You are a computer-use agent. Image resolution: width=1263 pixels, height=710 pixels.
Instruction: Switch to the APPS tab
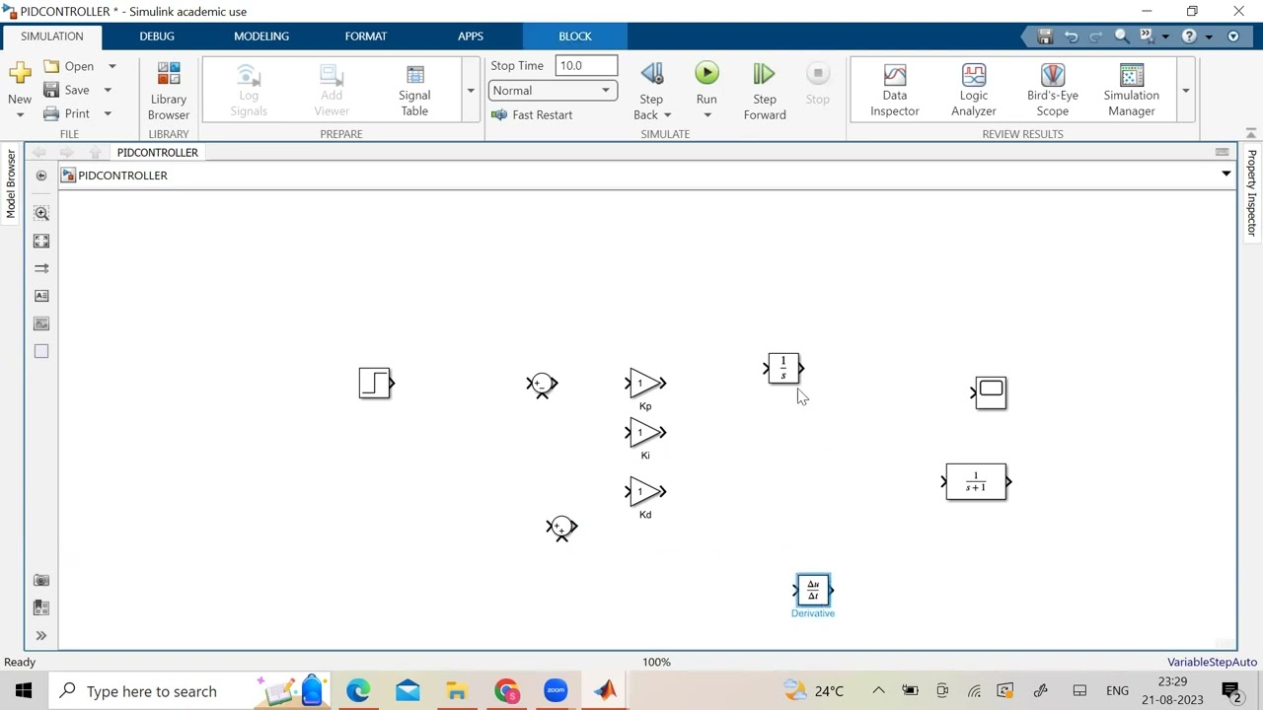[471, 36]
